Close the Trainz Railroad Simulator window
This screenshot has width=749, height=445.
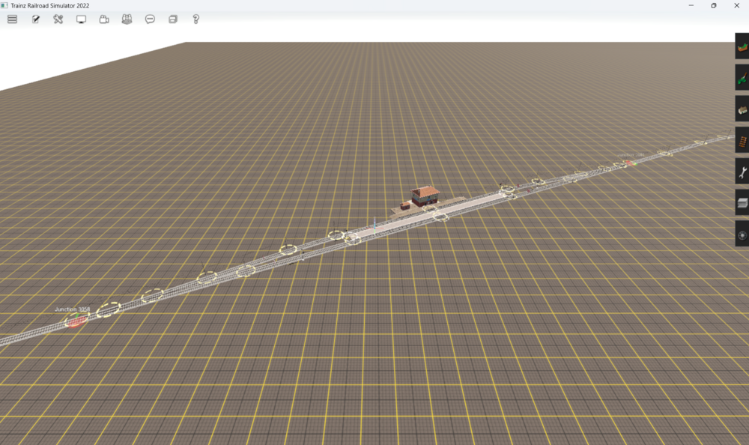click(x=736, y=5)
